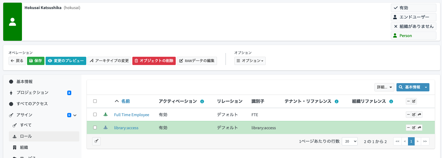The image size is (442, 158).
Task: Click the info icon beside 組織リファレンス
Action: [391, 102]
